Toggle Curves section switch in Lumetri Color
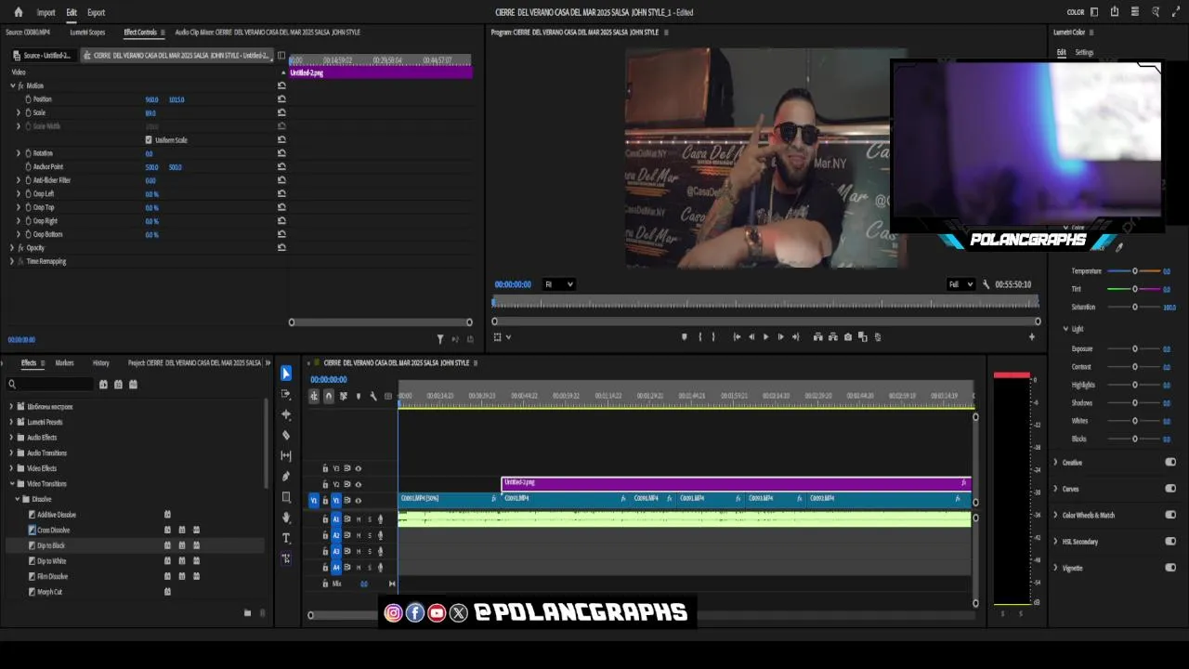The width and height of the screenshot is (1189, 669). pos(1170,488)
